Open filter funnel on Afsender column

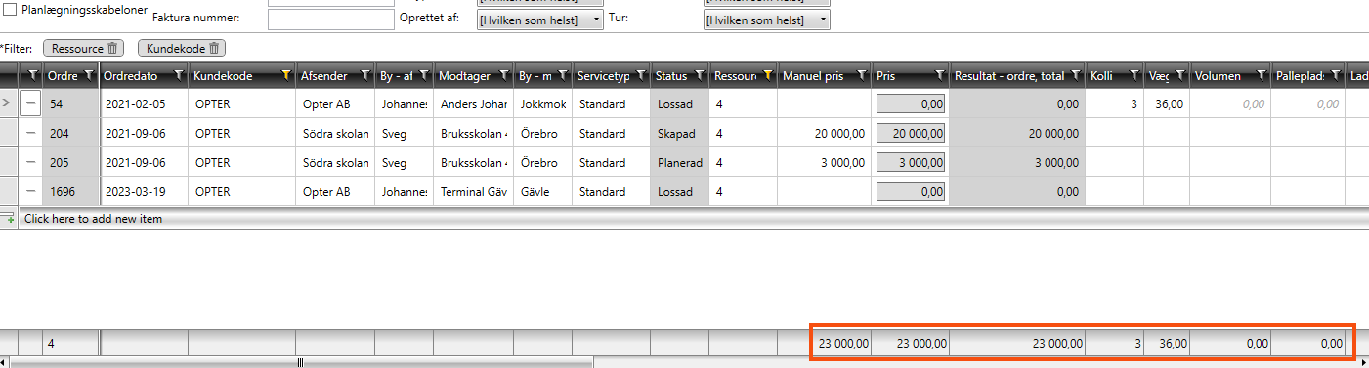(x=364, y=75)
